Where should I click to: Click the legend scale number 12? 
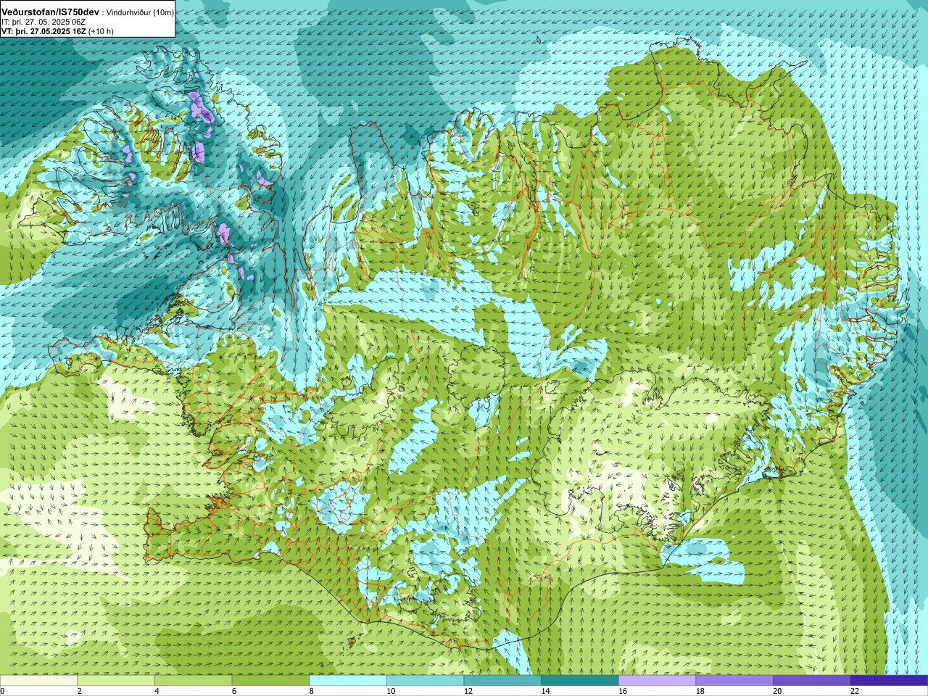[468, 691]
